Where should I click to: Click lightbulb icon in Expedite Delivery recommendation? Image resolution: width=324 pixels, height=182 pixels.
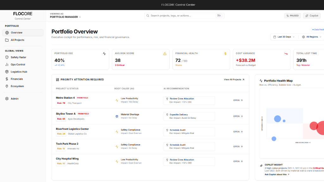tap(167, 115)
